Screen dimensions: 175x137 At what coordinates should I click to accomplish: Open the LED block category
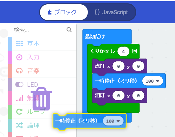point(43,85)
